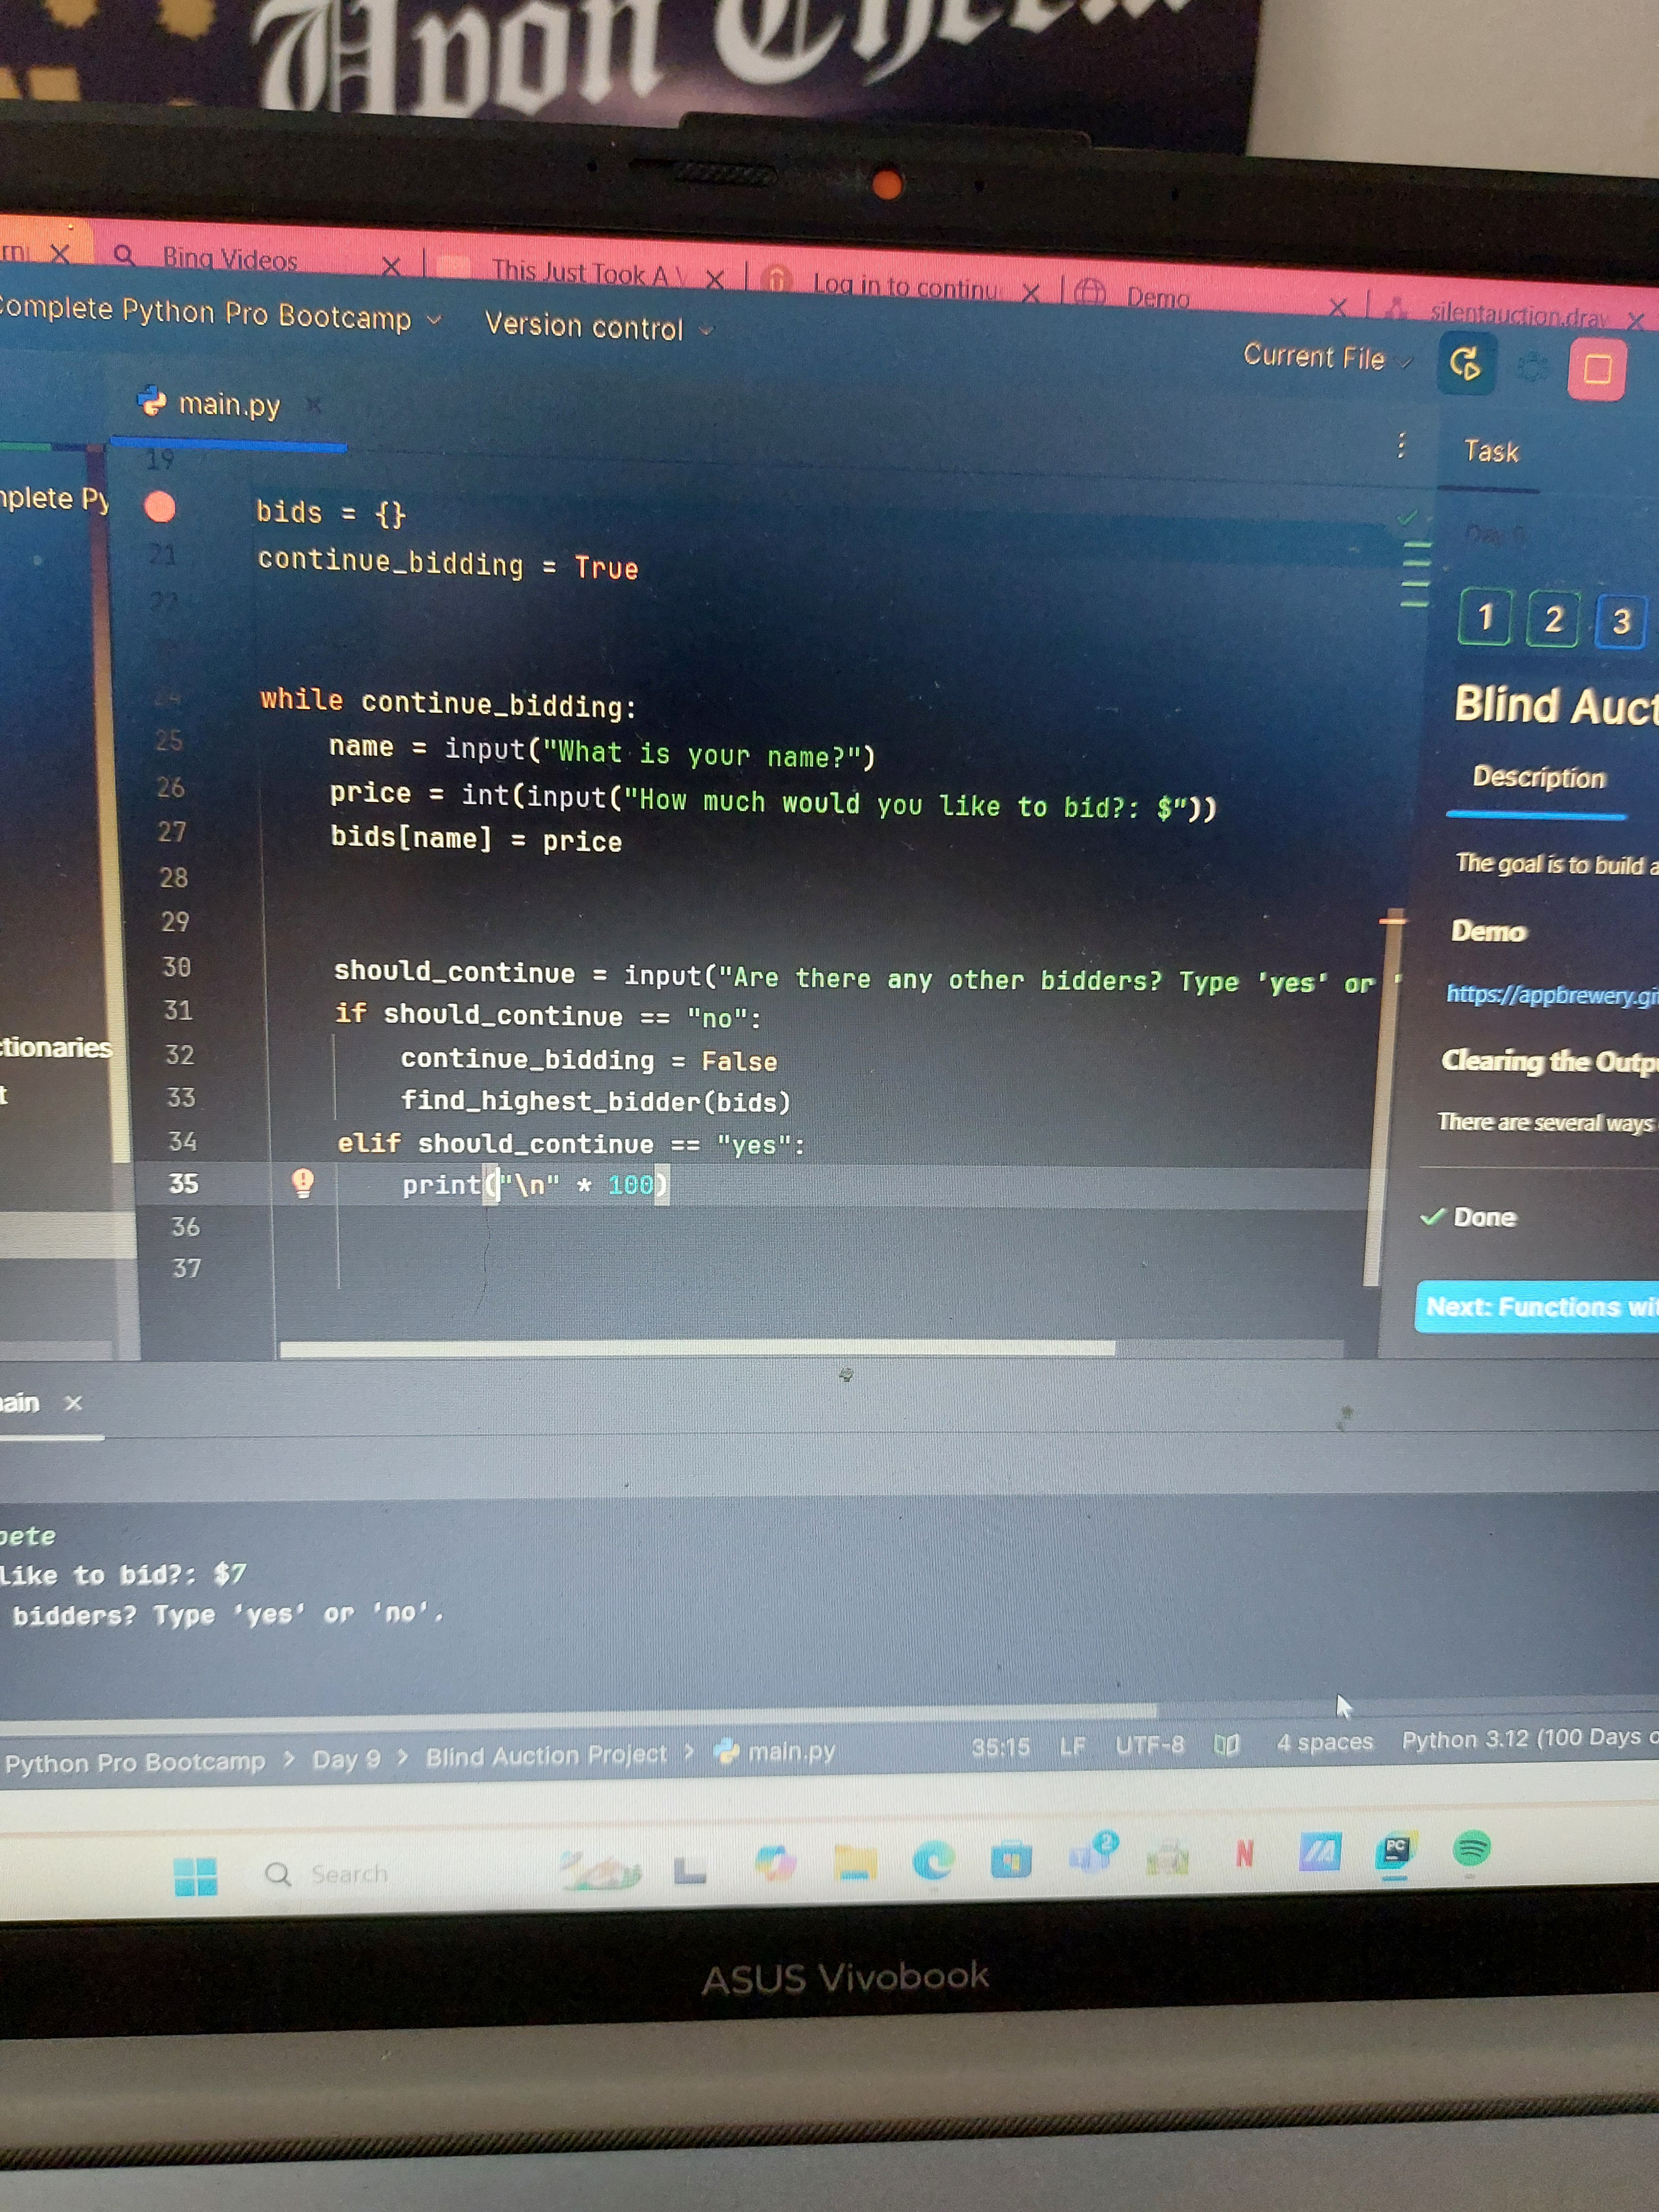Open Spotify from taskbar
This screenshot has width=1659, height=2212.
click(x=1471, y=1849)
